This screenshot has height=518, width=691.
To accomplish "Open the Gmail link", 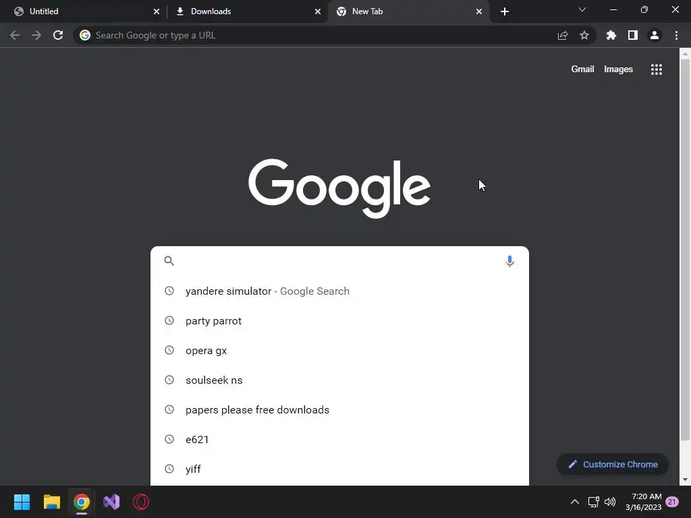I will [582, 69].
